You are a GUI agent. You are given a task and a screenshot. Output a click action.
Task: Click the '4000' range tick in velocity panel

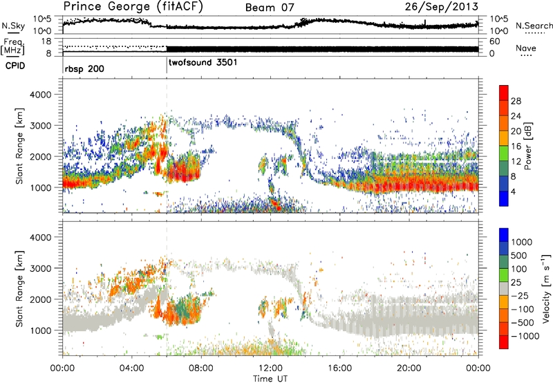(40, 237)
